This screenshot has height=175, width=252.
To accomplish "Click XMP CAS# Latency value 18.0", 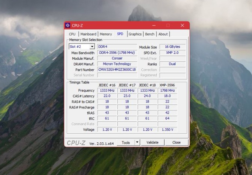I will (168, 96).
